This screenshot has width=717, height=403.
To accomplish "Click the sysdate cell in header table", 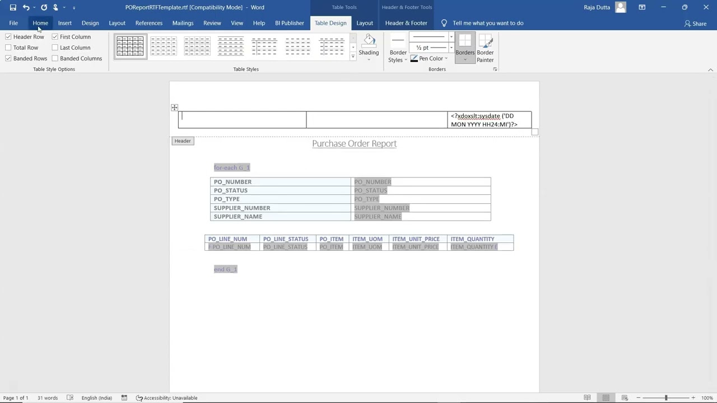I will click(x=490, y=120).
